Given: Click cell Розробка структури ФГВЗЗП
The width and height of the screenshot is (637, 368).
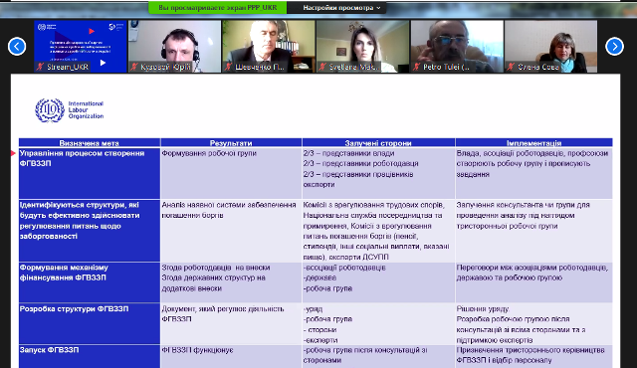Looking at the screenshot, I should [90, 324].
